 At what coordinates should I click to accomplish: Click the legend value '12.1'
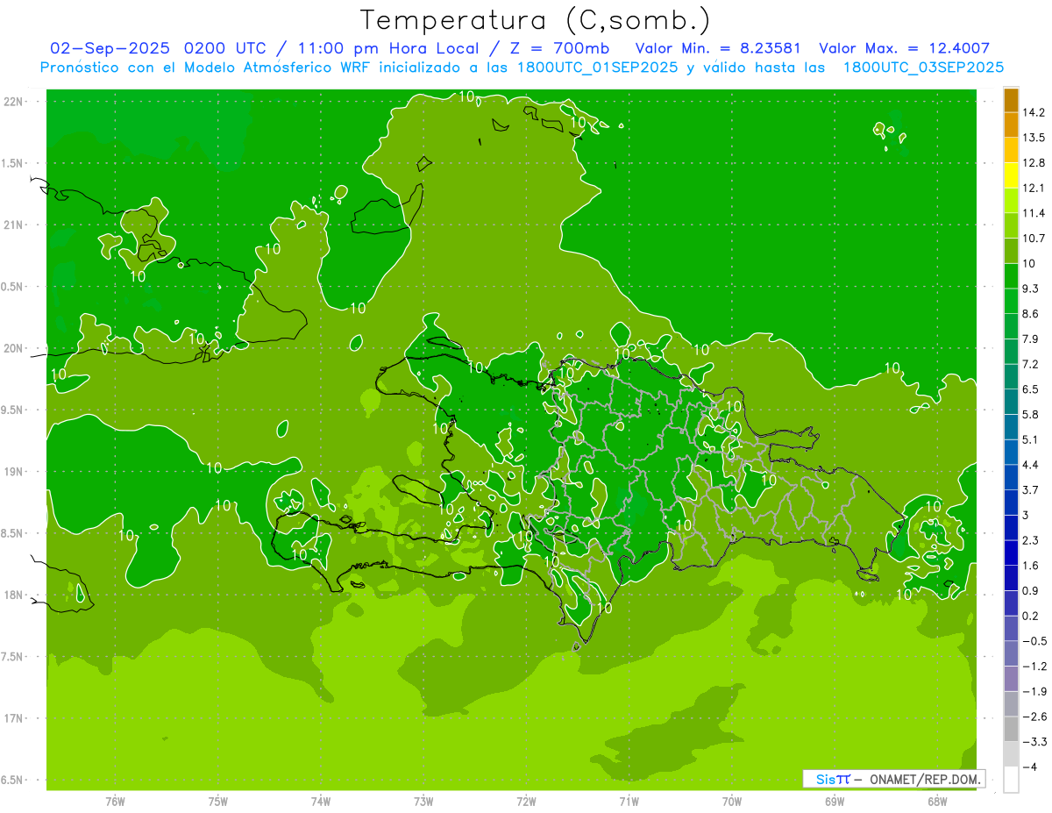tap(1034, 188)
